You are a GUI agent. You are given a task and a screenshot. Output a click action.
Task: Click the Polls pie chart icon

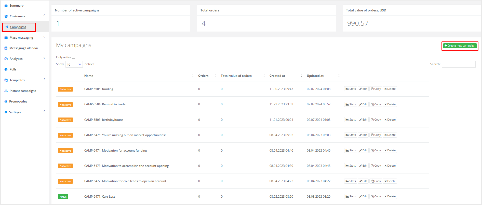coord(6,69)
